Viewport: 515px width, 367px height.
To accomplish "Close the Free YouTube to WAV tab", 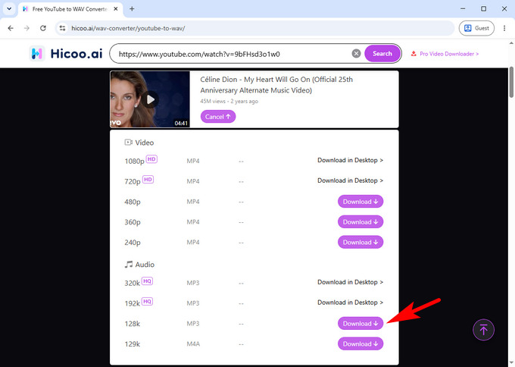I will pyautogui.click(x=116, y=9).
